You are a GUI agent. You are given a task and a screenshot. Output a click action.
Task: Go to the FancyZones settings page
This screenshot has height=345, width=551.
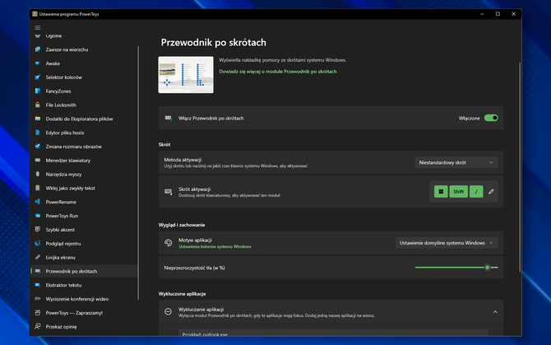coord(58,91)
